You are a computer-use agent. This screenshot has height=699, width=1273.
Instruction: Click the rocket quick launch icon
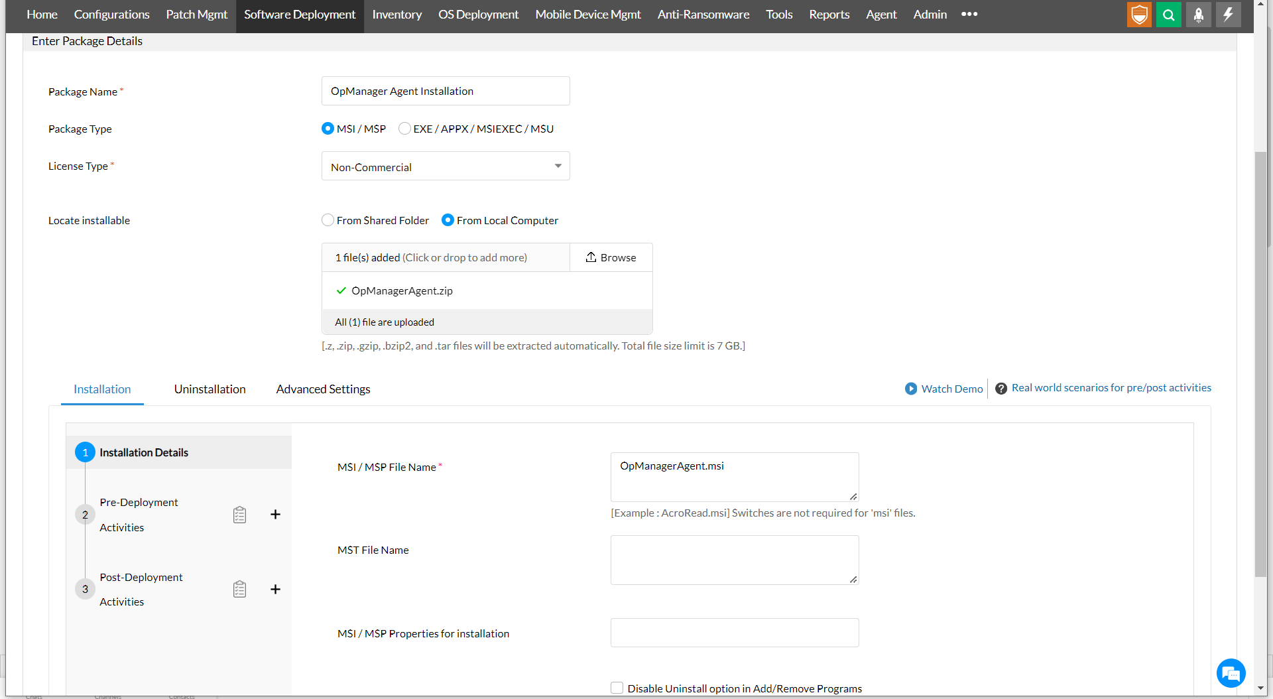pos(1199,15)
